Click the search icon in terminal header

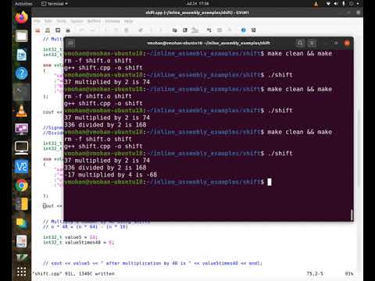pyautogui.click(x=300, y=43)
